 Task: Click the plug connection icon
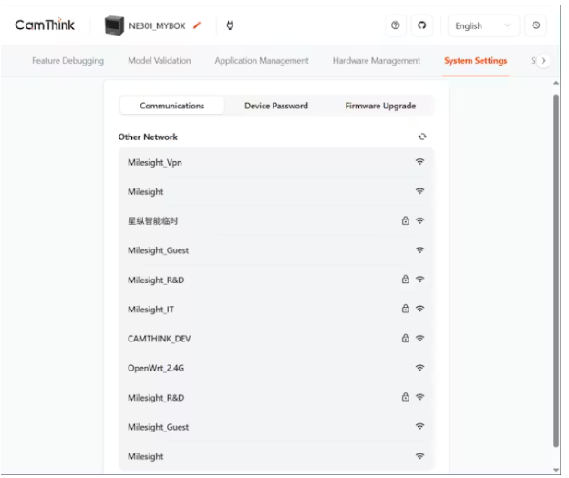(229, 25)
